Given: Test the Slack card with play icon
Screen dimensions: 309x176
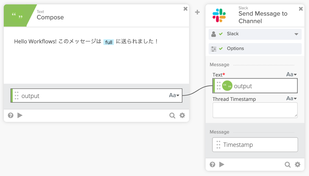Looking at the screenshot, I should point(222,164).
